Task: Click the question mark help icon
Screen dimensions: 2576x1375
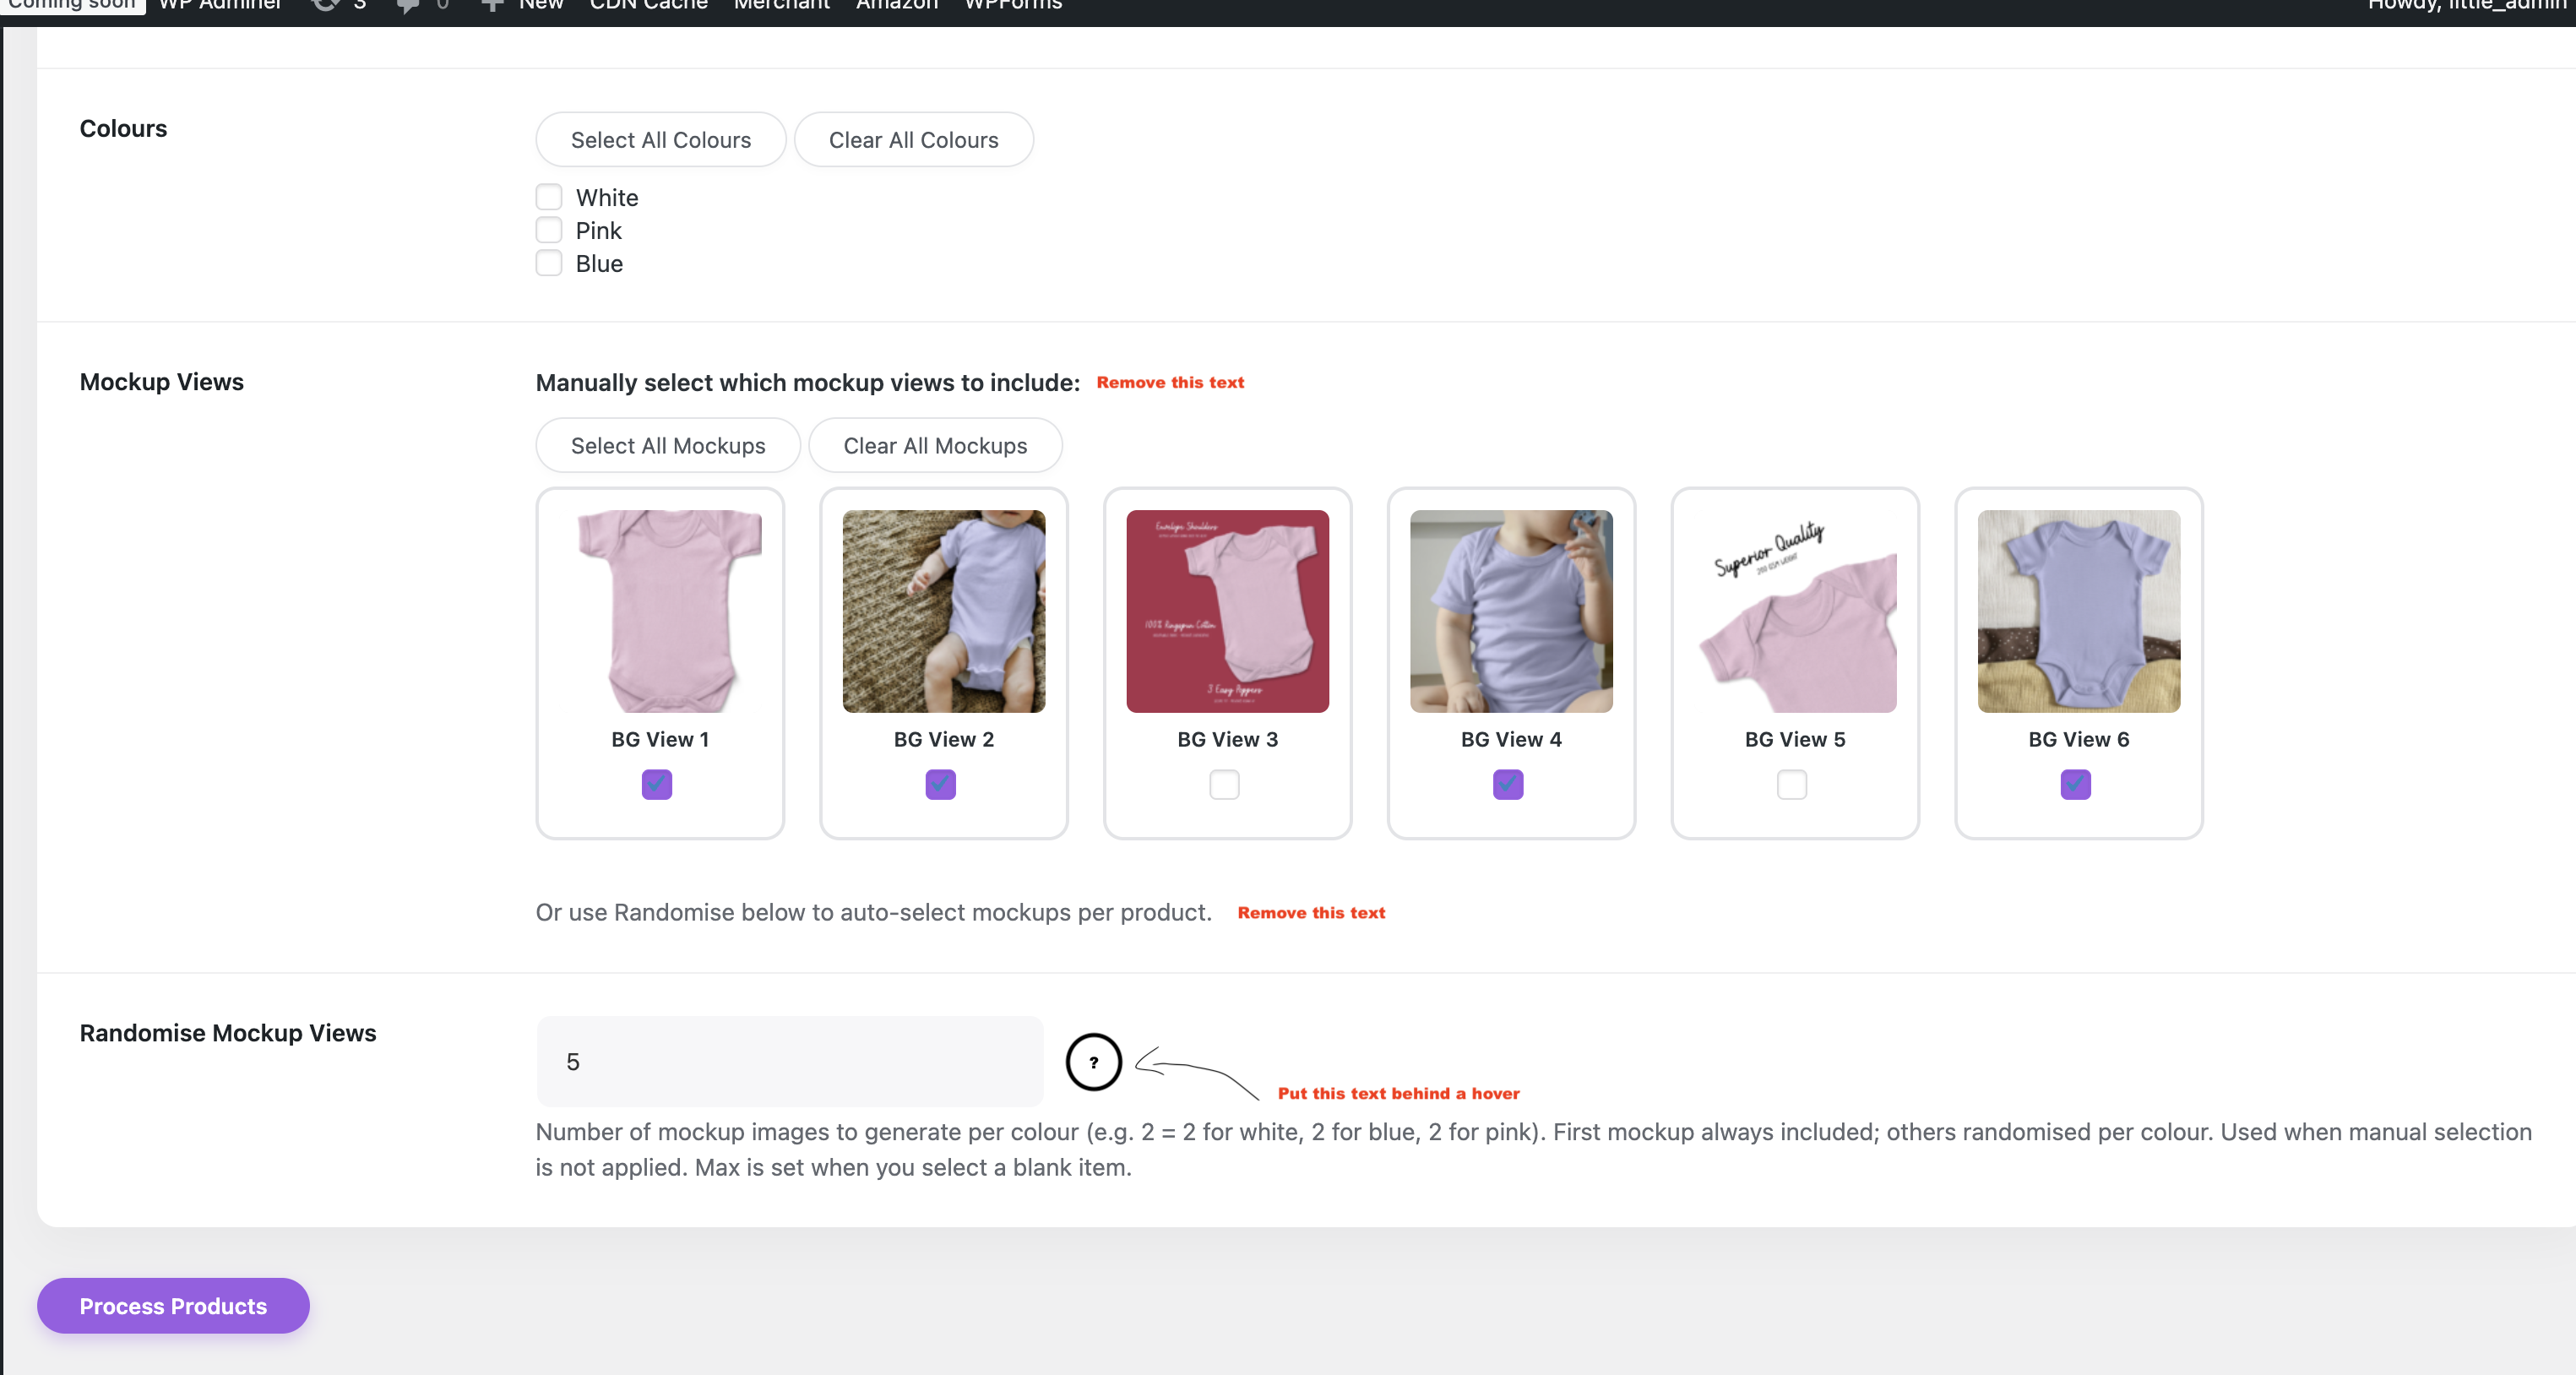Action: click(x=1093, y=1062)
